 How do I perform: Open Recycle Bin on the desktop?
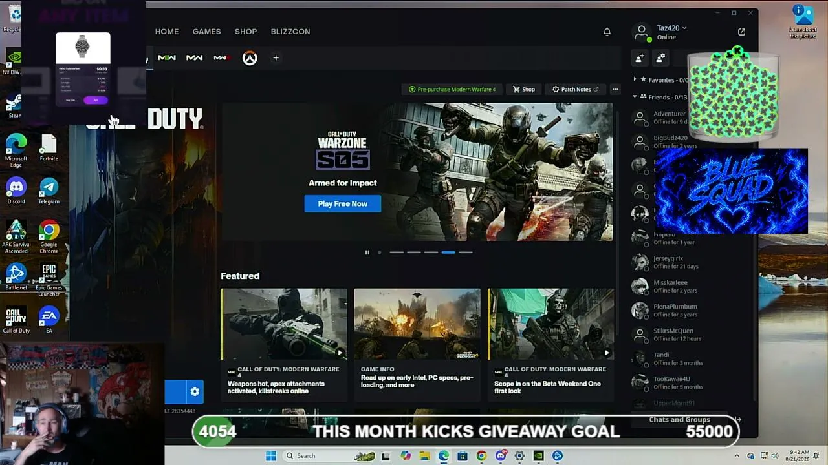pos(13,18)
